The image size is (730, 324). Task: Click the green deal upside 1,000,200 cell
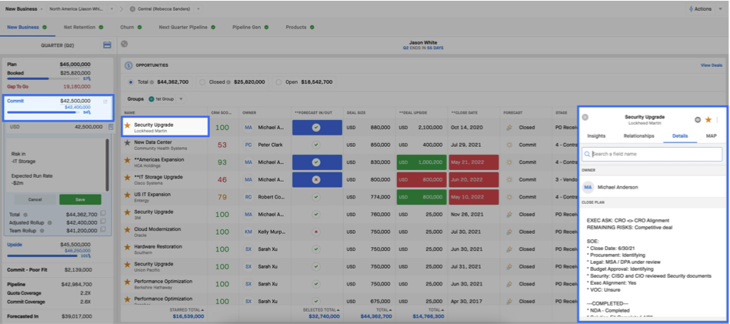[422, 162]
